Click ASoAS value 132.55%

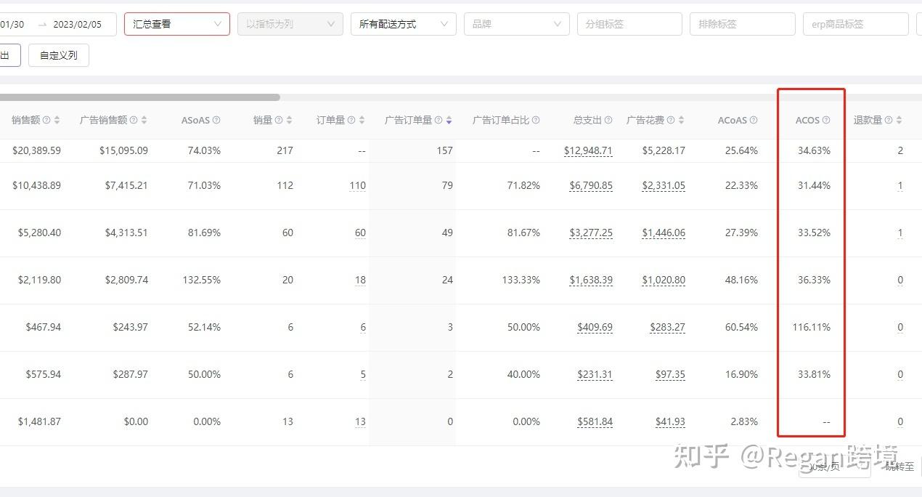tap(201, 280)
